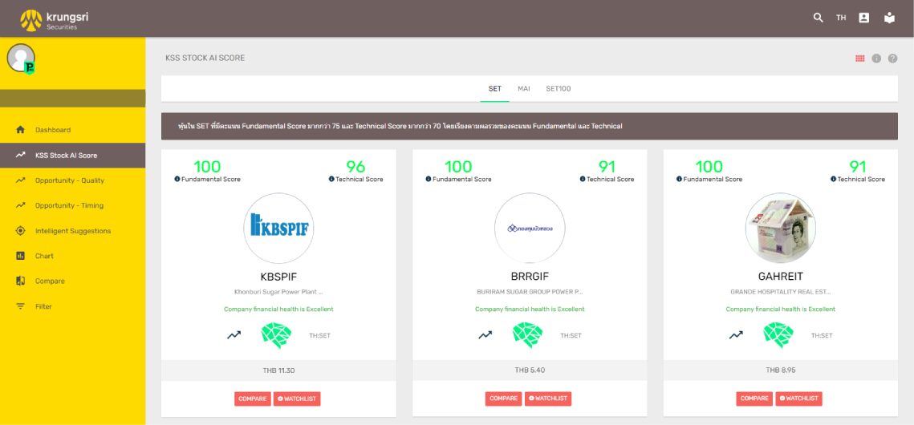
Task: Switch to red grid view icon
Action: pos(859,59)
